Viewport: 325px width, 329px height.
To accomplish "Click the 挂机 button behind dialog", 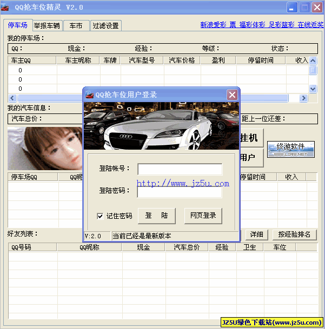I will 251,138.
